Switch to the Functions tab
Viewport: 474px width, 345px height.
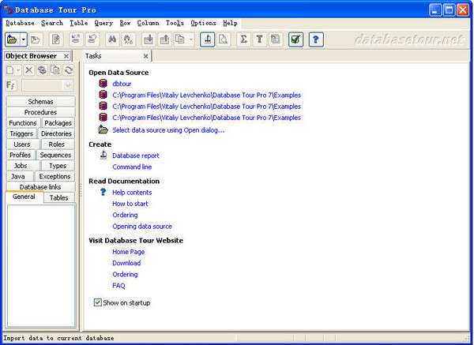point(23,123)
